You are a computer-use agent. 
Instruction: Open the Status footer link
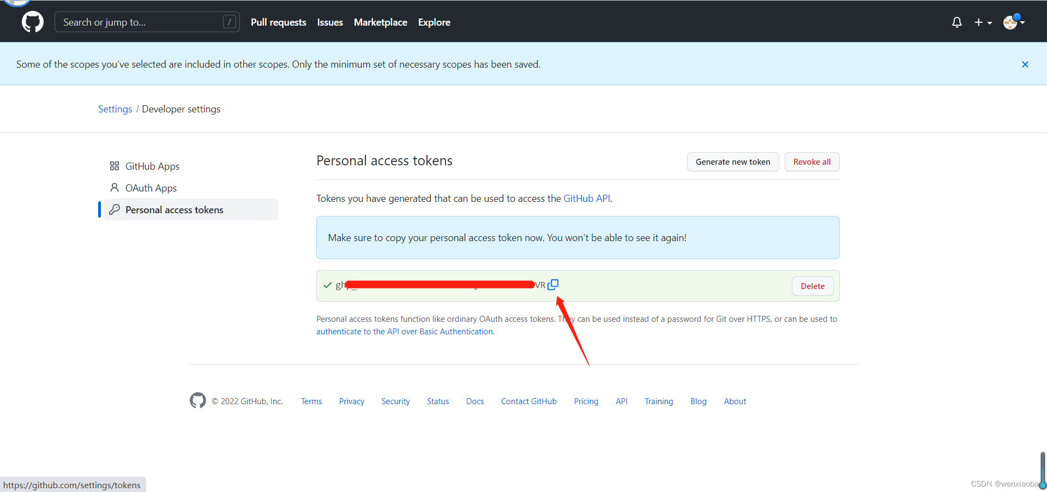(x=438, y=401)
